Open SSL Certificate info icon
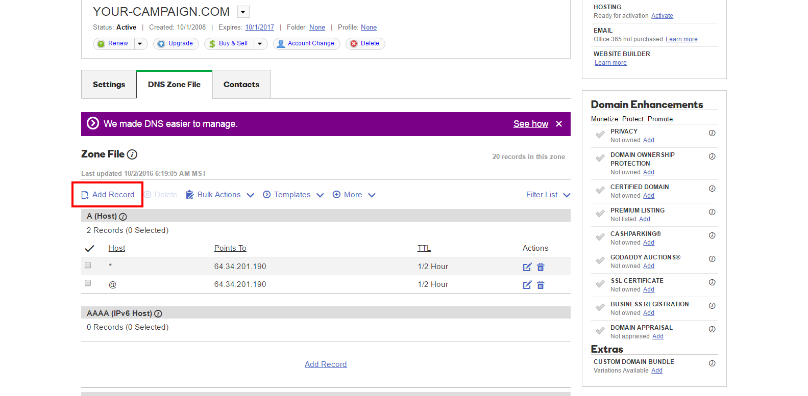 coord(712,282)
